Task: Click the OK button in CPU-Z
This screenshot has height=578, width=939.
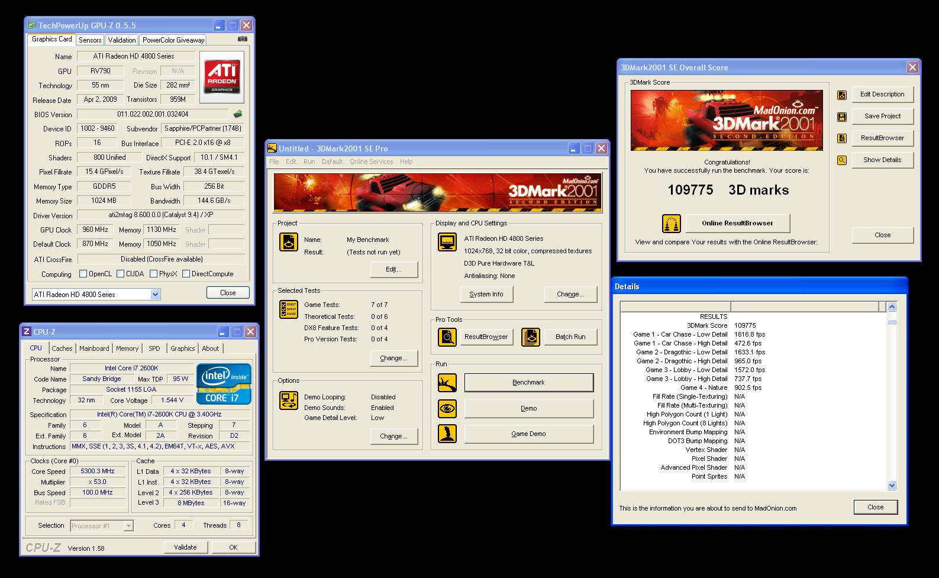Action: click(x=233, y=547)
